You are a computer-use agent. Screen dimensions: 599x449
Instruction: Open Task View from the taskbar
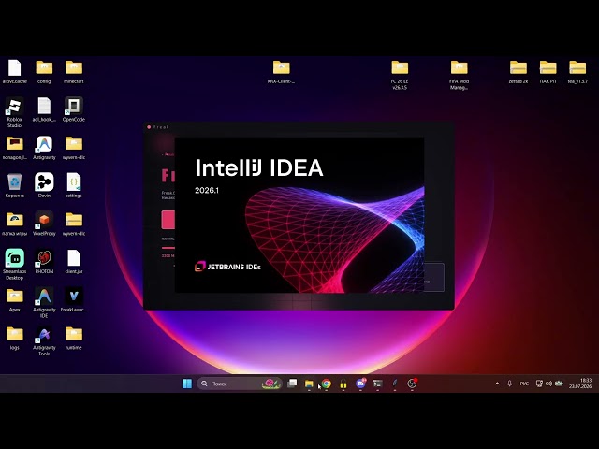point(292,384)
